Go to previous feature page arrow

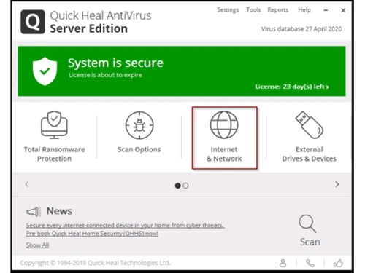click(x=27, y=184)
